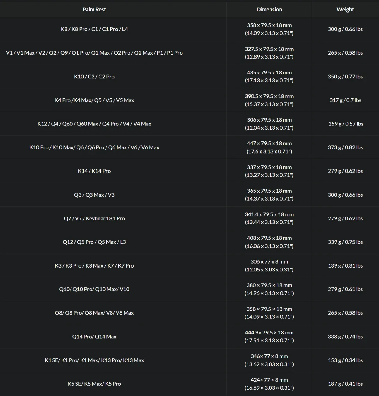
Task: Click the Palm Rest column header
Action: click(94, 10)
